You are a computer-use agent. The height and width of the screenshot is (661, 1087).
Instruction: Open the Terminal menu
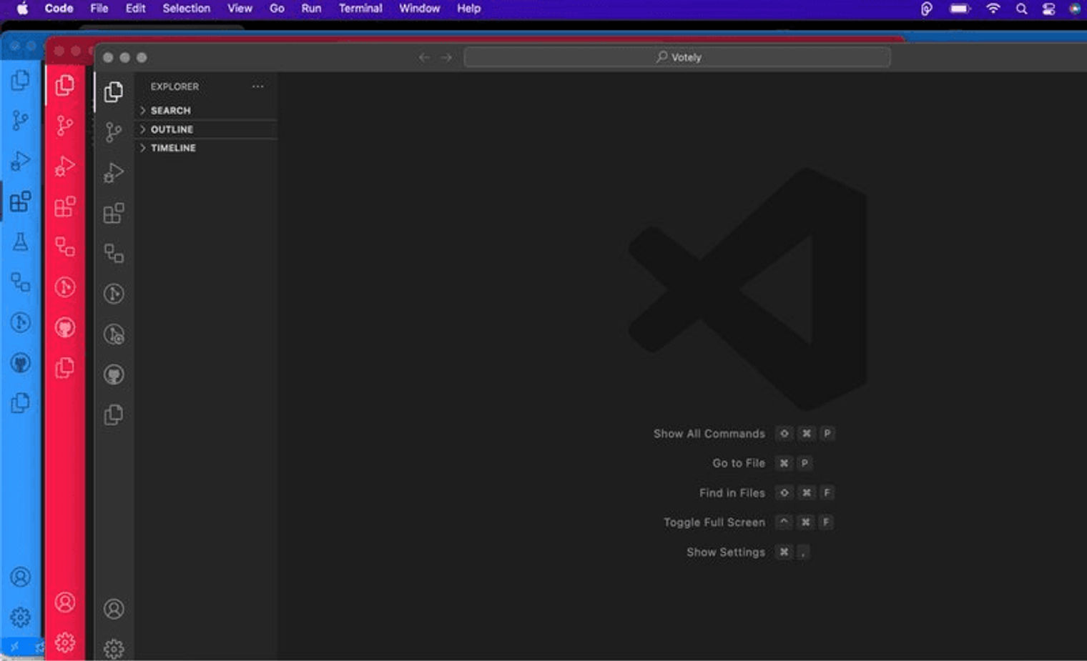(x=360, y=9)
